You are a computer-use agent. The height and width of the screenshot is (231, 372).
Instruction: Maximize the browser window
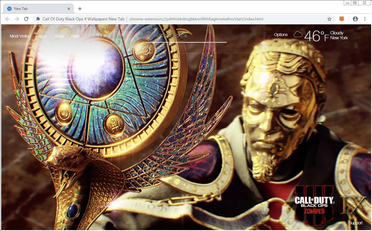click(355, 3)
